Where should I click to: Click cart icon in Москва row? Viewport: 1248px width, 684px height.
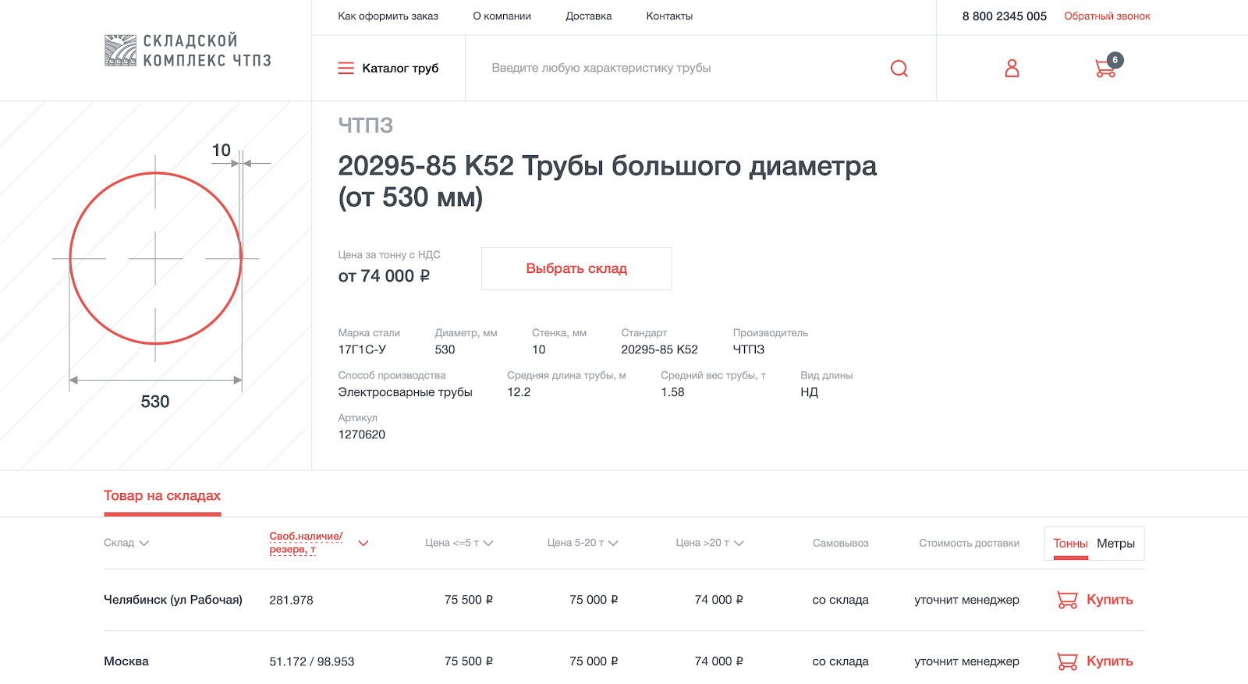pos(1067,661)
